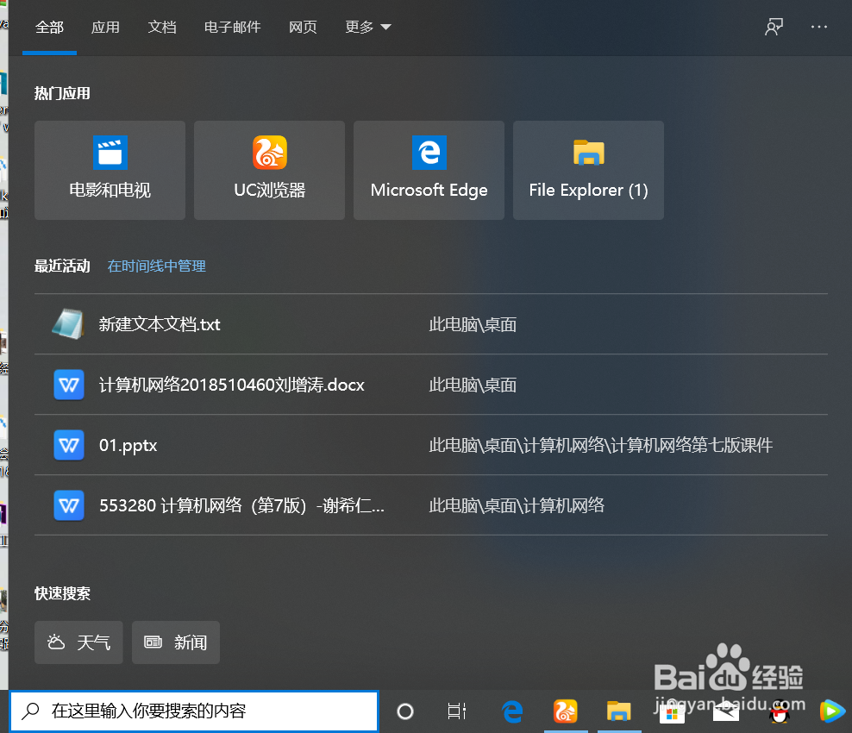Open the Mail app on taskbar

(x=726, y=711)
